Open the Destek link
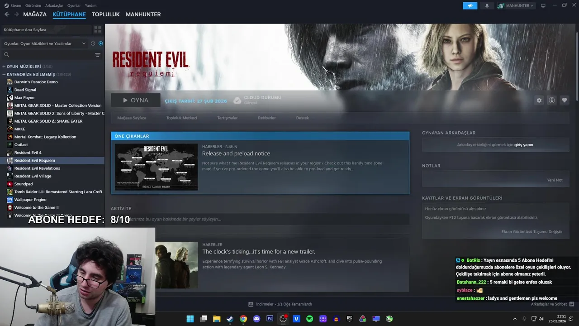 tap(303, 118)
